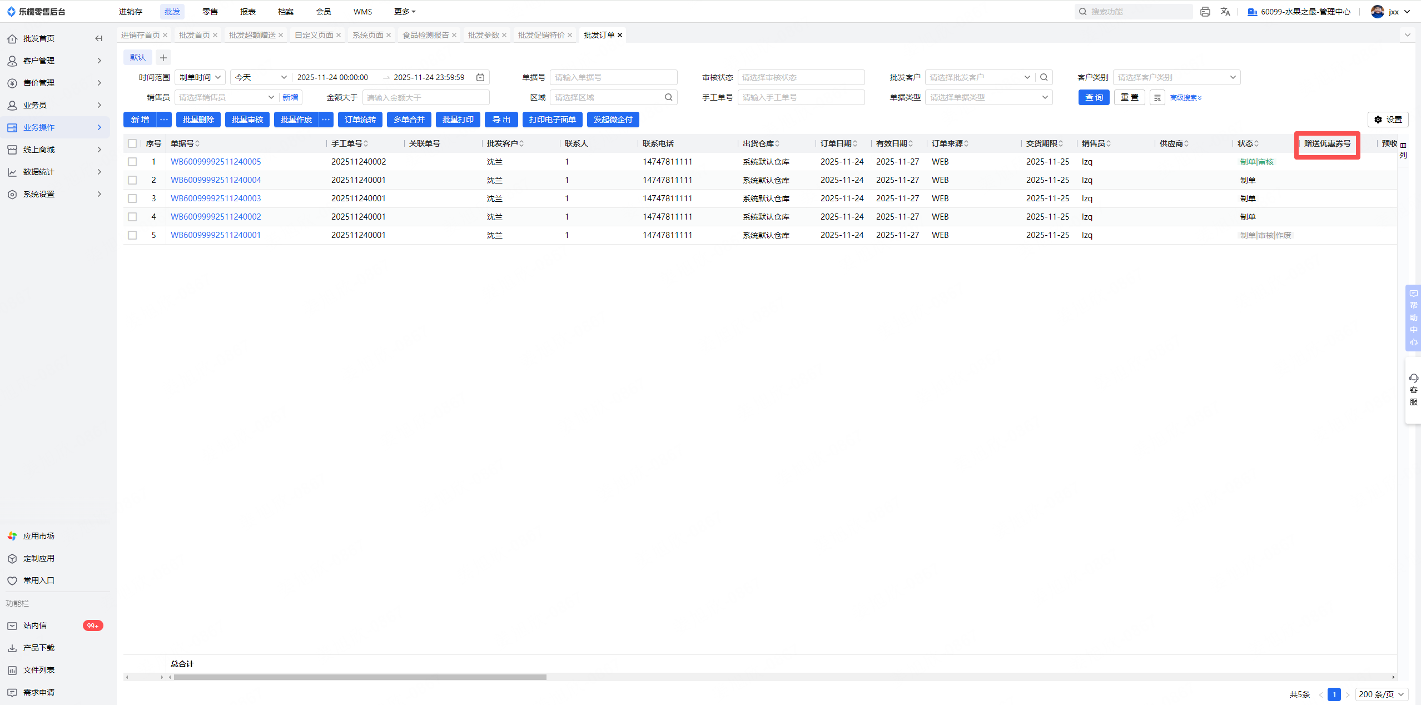
Task: Open the 200 条/页 page size dropdown
Action: pos(1381,694)
